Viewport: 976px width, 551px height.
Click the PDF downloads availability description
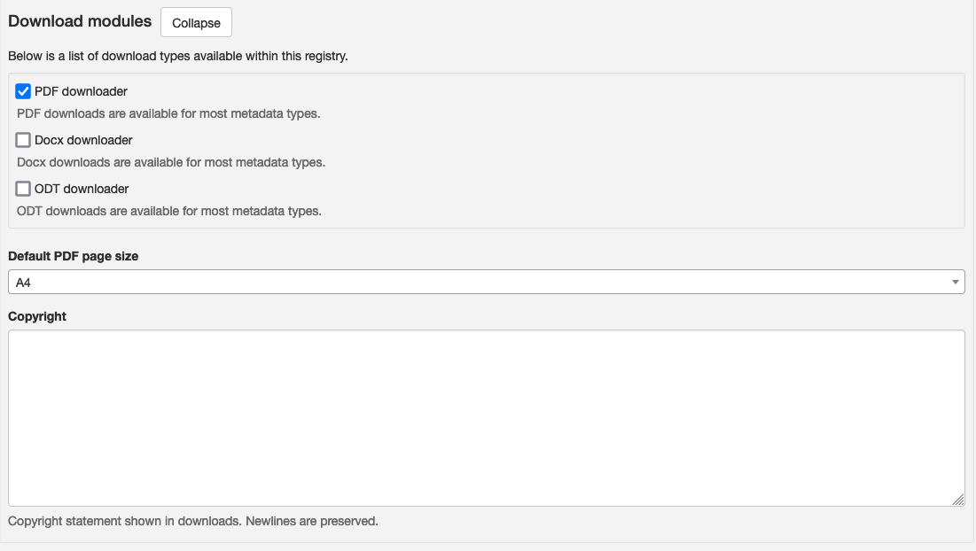[168, 113]
